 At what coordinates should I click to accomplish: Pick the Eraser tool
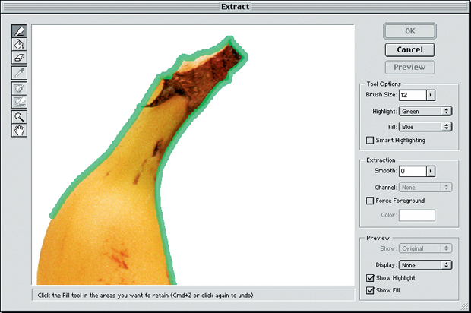click(19, 57)
